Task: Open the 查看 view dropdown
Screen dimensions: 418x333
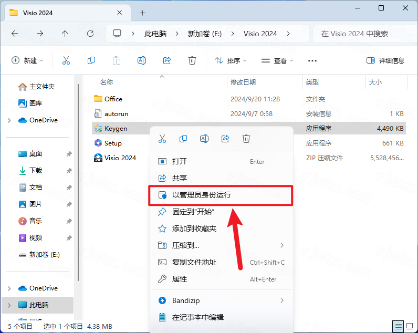Action: (277, 60)
